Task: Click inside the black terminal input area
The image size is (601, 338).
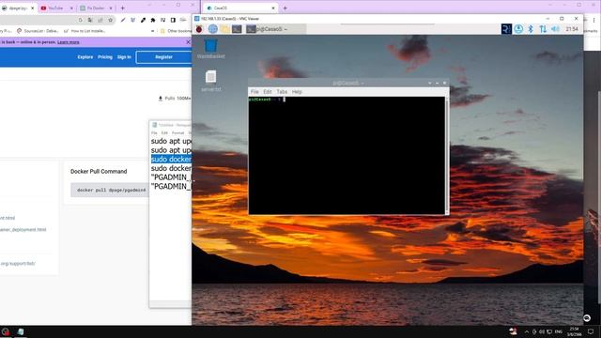Action: pyautogui.click(x=347, y=155)
